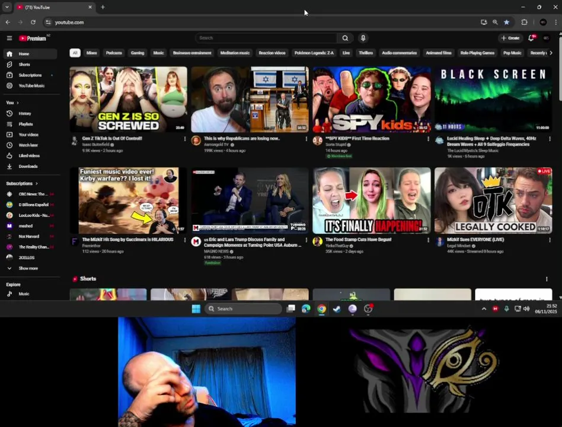The height and width of the screenshot is (427, 562).
Task: Open the Chrome zoom magnifier icon
Action: [x=495, y=22]
